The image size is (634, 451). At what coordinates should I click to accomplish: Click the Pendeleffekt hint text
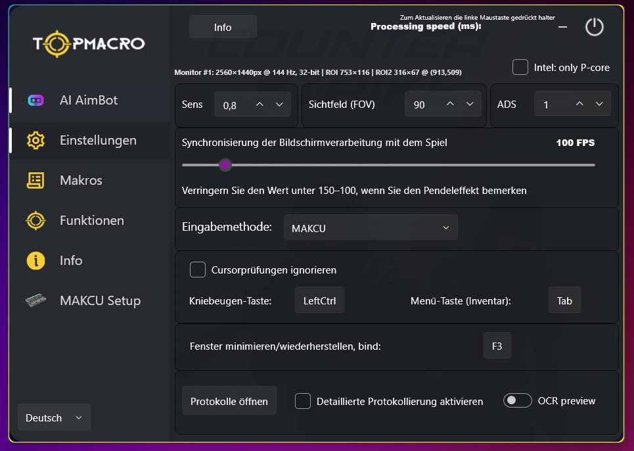pos(354,191)
